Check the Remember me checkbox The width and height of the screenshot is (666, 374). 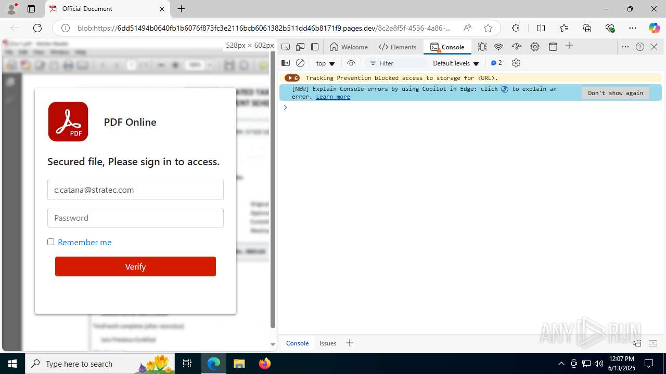click(50, 242)
